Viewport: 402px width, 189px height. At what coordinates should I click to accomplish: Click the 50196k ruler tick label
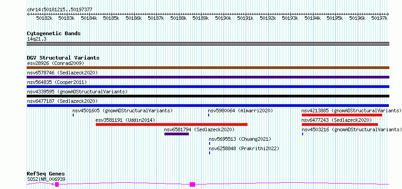357,18
